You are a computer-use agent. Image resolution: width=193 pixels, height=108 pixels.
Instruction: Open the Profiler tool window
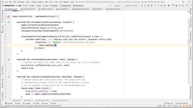click(36, 103)
